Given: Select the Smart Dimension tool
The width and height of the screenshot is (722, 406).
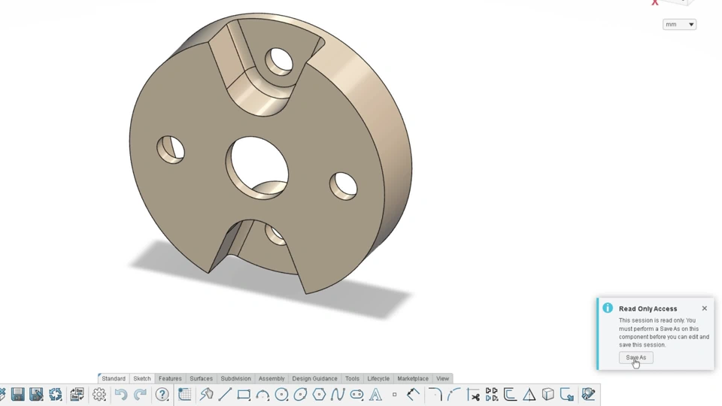Looking at the screenshot, I should click(x=414, y=395).
